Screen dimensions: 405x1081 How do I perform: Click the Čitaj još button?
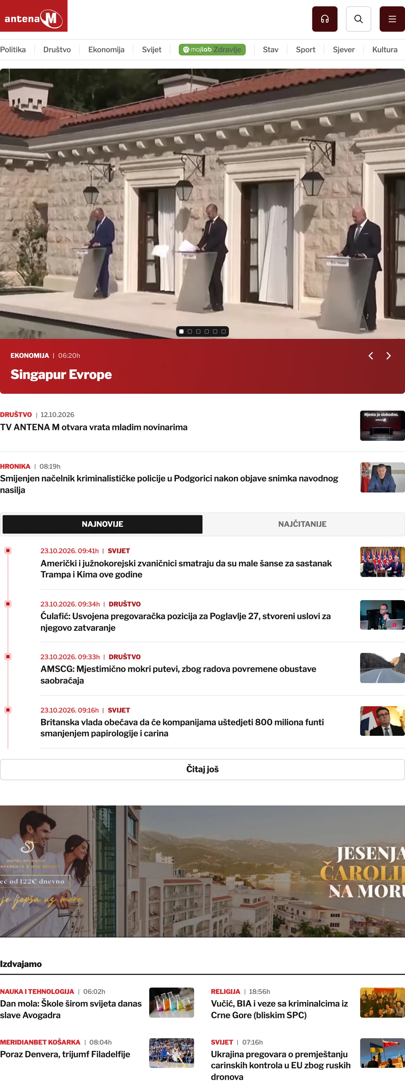202,769
